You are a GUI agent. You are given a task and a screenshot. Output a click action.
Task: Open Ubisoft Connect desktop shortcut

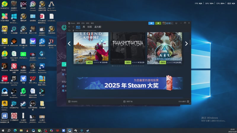click(33, 6)
